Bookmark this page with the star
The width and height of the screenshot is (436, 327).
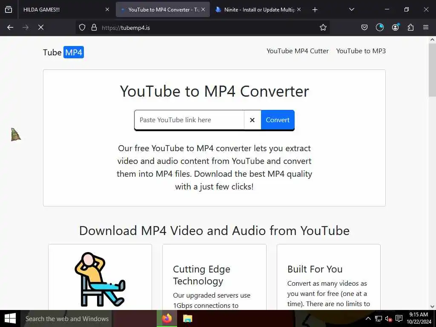(x=323, y=27)
